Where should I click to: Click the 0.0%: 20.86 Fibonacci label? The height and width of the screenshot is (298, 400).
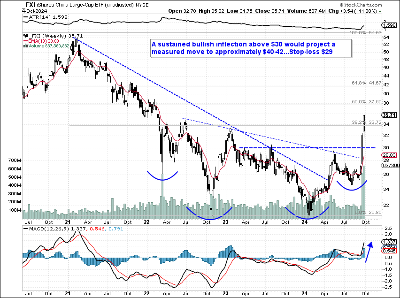point(368,212)
